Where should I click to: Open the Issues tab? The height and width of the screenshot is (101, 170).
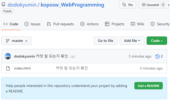(32, 24)
